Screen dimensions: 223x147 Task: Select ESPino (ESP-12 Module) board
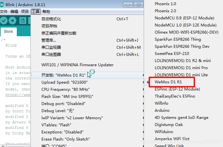[177, 89]
